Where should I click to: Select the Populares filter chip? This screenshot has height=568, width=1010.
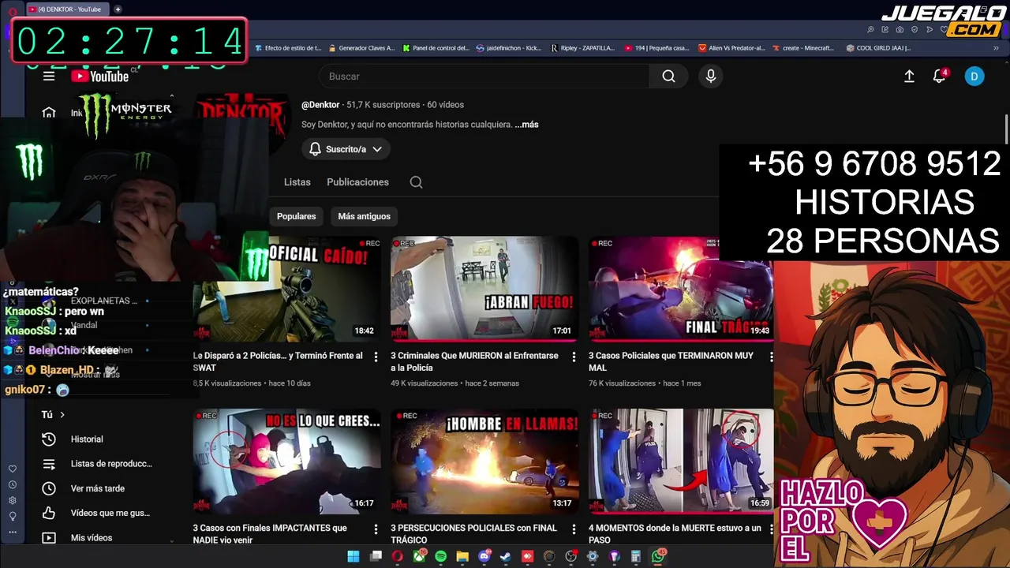(x=296, y=216)
